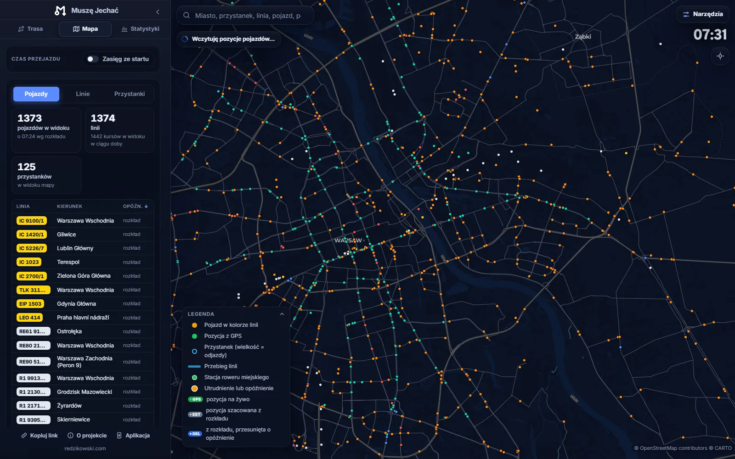The height and width of the screenshot is (459, 735).
Task: Click the Żyrardów destination row
Action: (83, 406)
